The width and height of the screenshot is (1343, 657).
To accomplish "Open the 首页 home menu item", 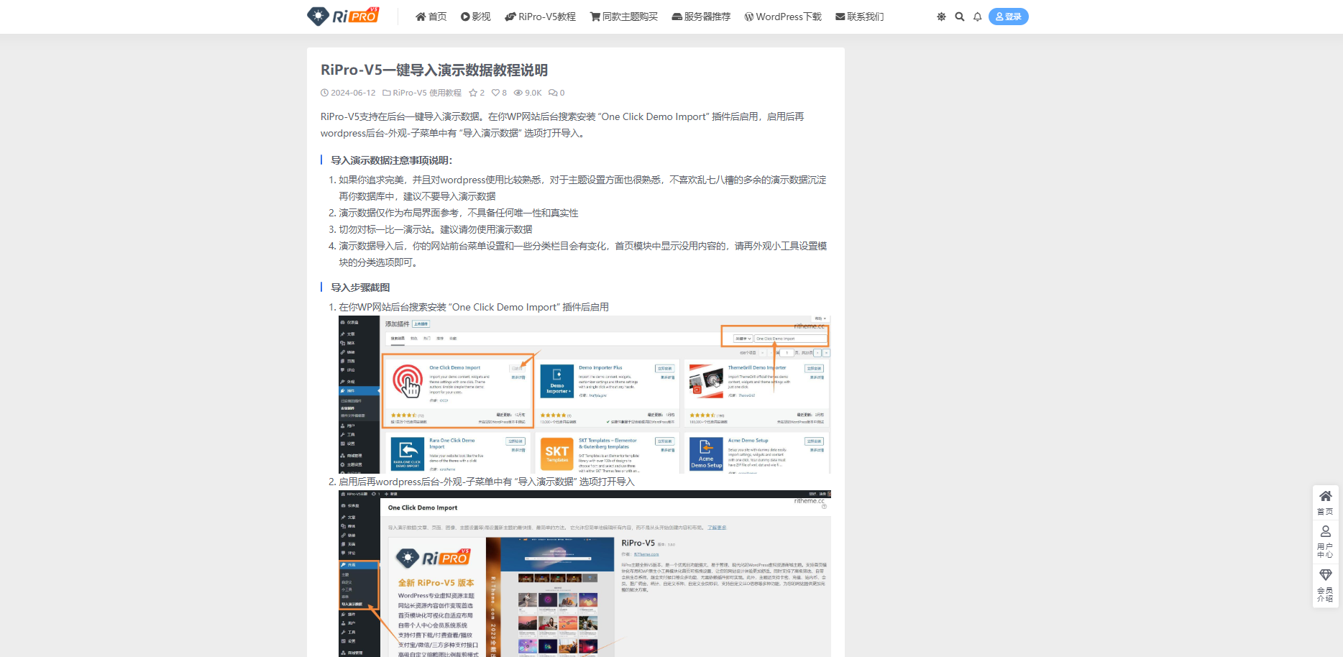I will click(x=431, y=17).
